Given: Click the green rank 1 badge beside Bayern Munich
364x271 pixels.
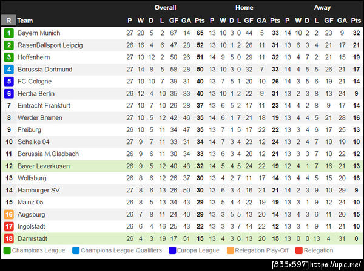Looking at the screenshot, I should [8, 33].
